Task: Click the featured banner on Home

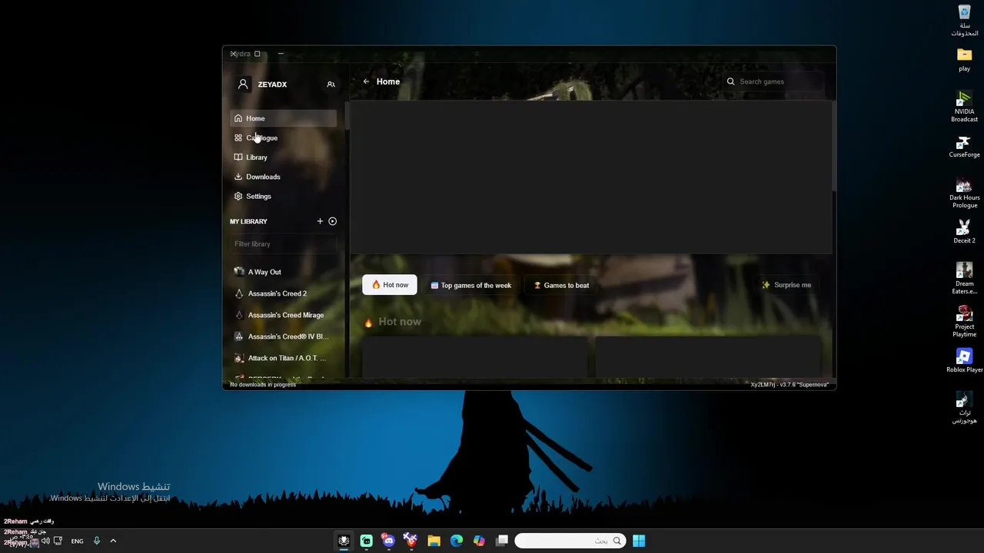Action: click(x=590, y=177)
